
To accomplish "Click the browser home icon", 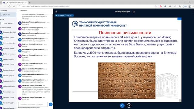I will (14, 6).
